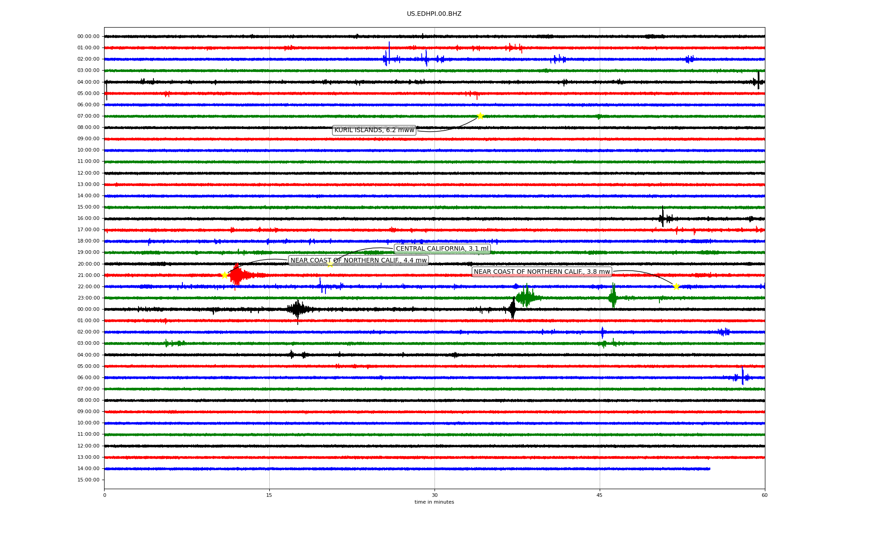Click the Kuril Islands yellow star marker
Screen dimensions: 869x543
click(480, 116)
